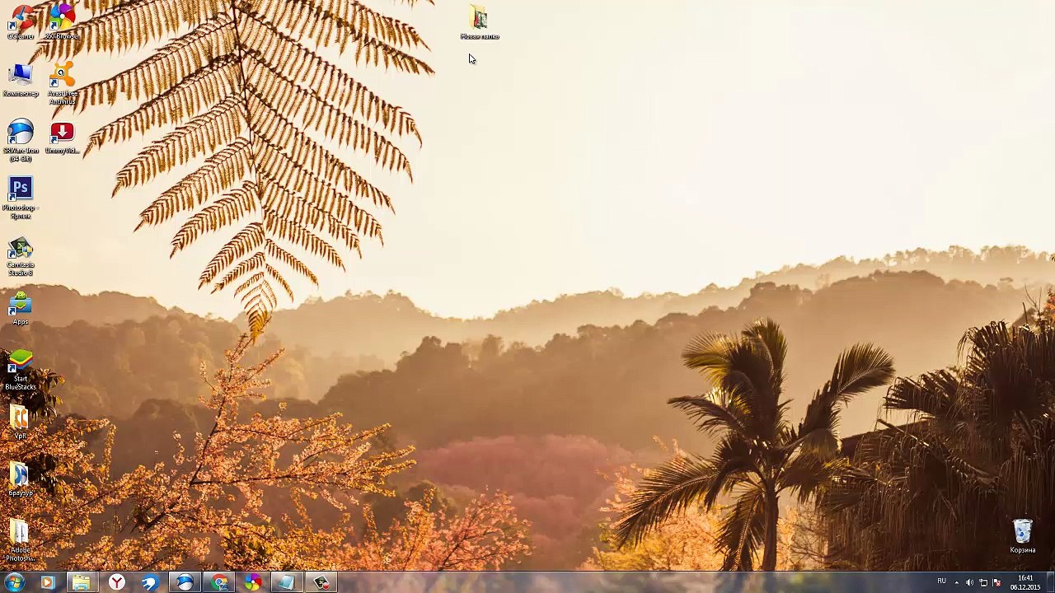Image resolution: width=1055 pixels, height=593 pixels.
Task: Open File Explorer from the taskbar
Action: coord(81,583)
